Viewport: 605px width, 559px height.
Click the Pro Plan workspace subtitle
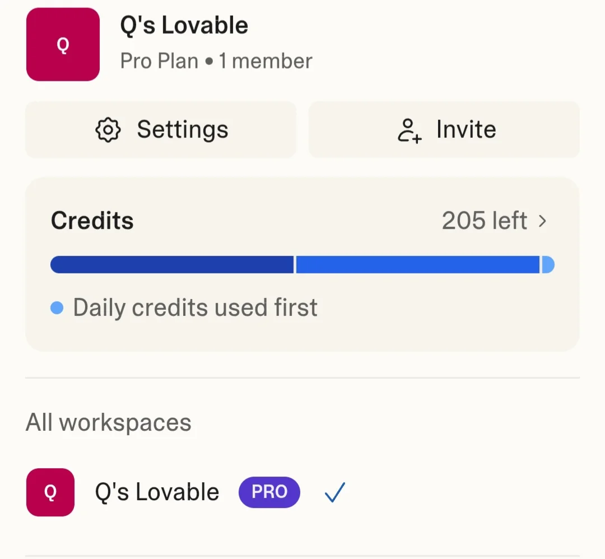158,60
